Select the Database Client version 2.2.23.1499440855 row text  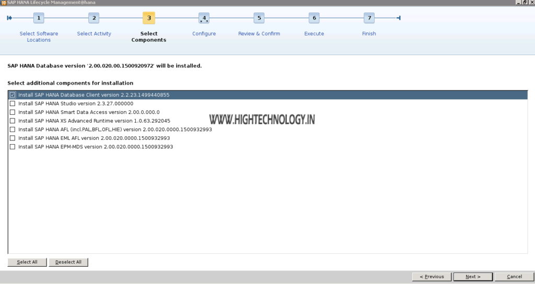94,95
